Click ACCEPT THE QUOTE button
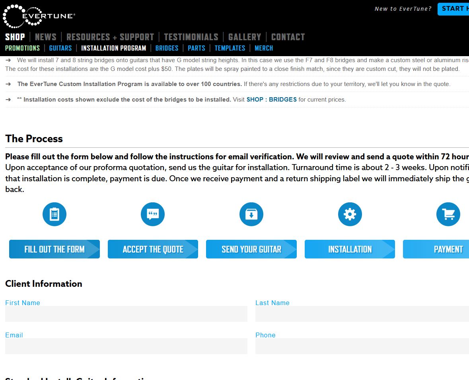 coord(153,249)
